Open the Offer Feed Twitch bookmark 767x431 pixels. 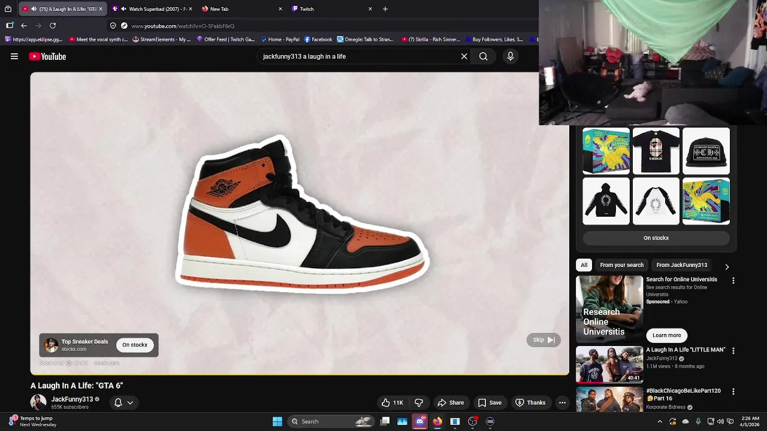(x=226, y=40)
